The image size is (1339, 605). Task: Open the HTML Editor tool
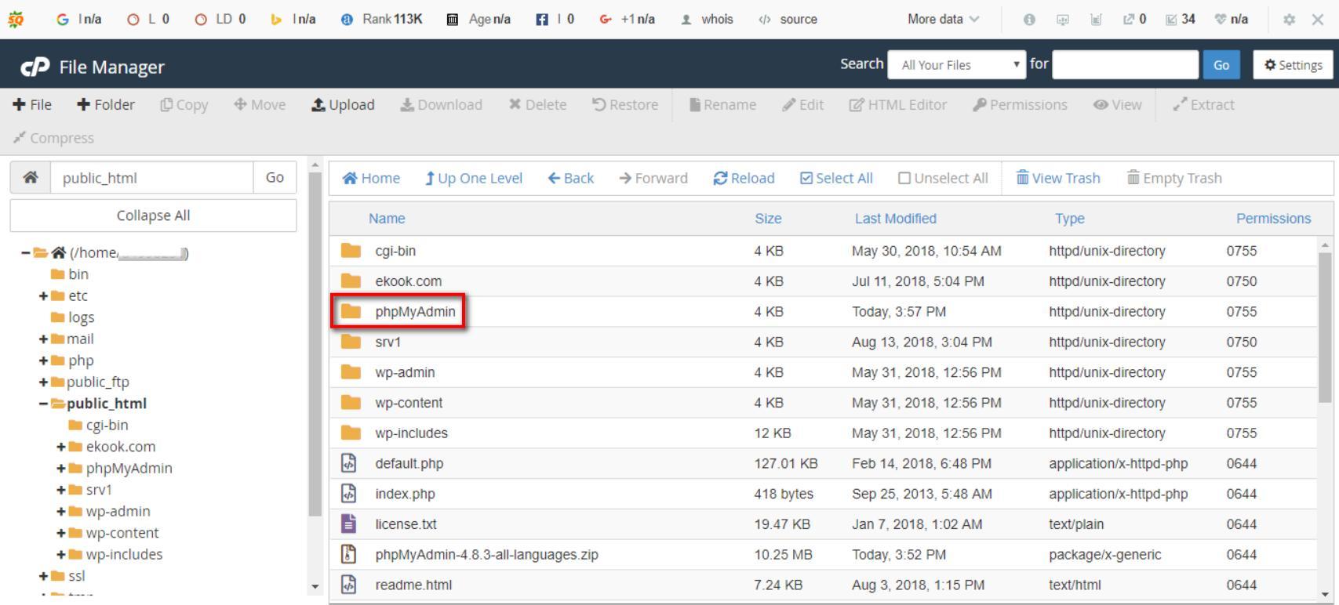tap(898, 104)
